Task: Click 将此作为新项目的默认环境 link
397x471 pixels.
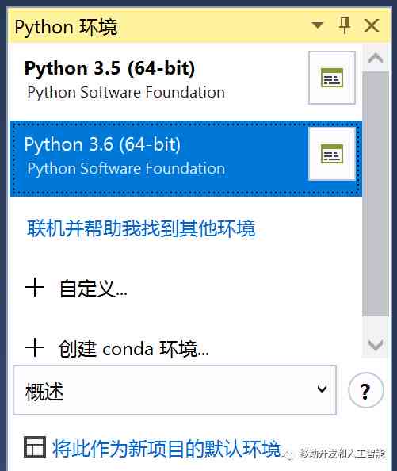Action: tap(166, 449)
